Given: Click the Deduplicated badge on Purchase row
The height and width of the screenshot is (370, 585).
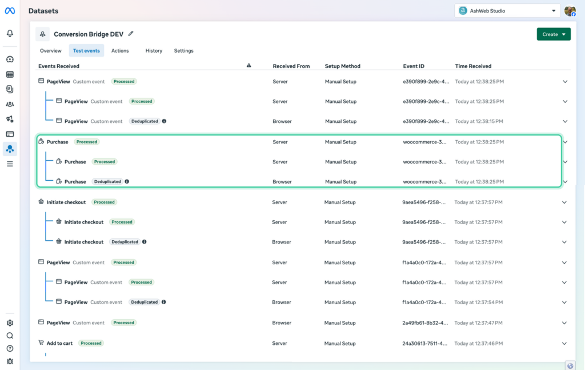Looking at the screenshot, I should (107, 181).
